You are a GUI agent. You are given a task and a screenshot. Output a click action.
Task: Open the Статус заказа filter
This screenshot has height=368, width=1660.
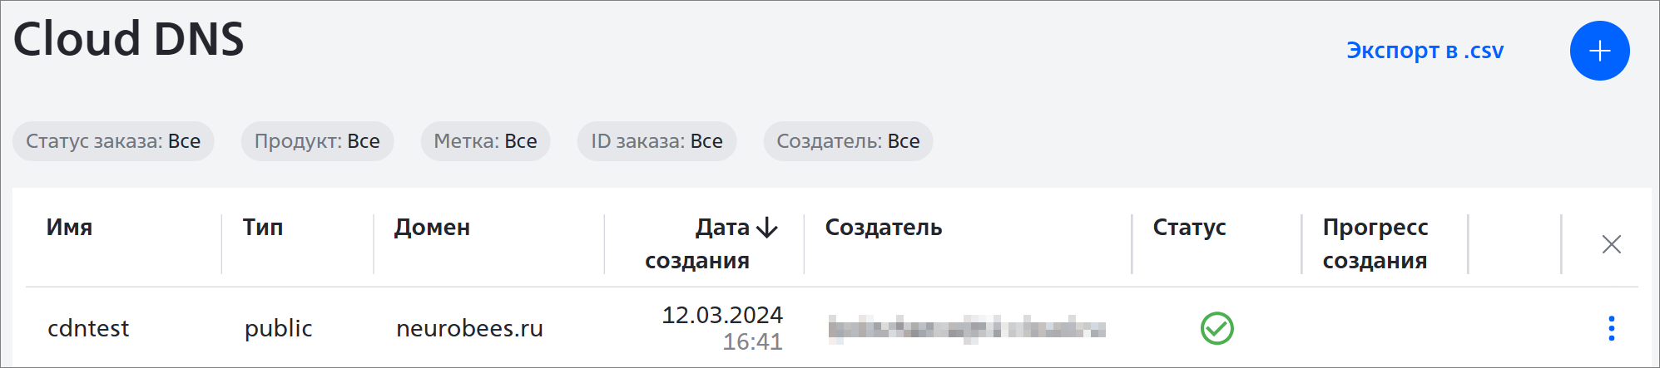[113, 141]
